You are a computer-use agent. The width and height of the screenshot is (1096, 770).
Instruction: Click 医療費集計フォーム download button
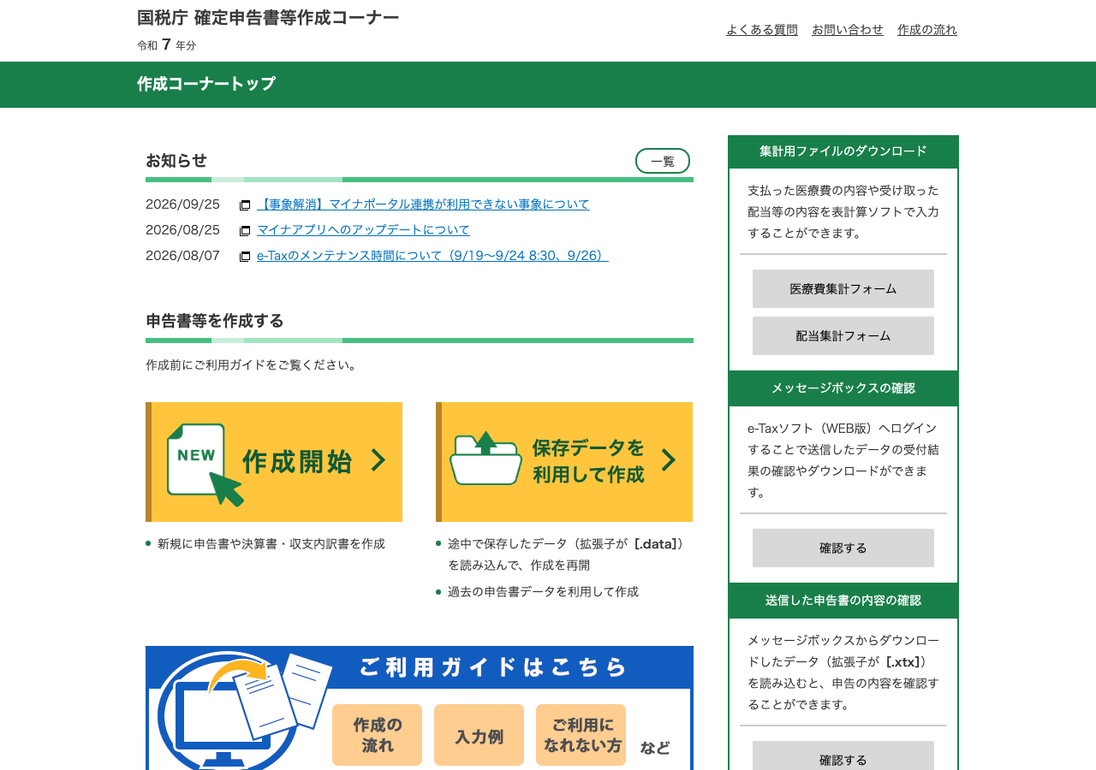tap(843, 289)
